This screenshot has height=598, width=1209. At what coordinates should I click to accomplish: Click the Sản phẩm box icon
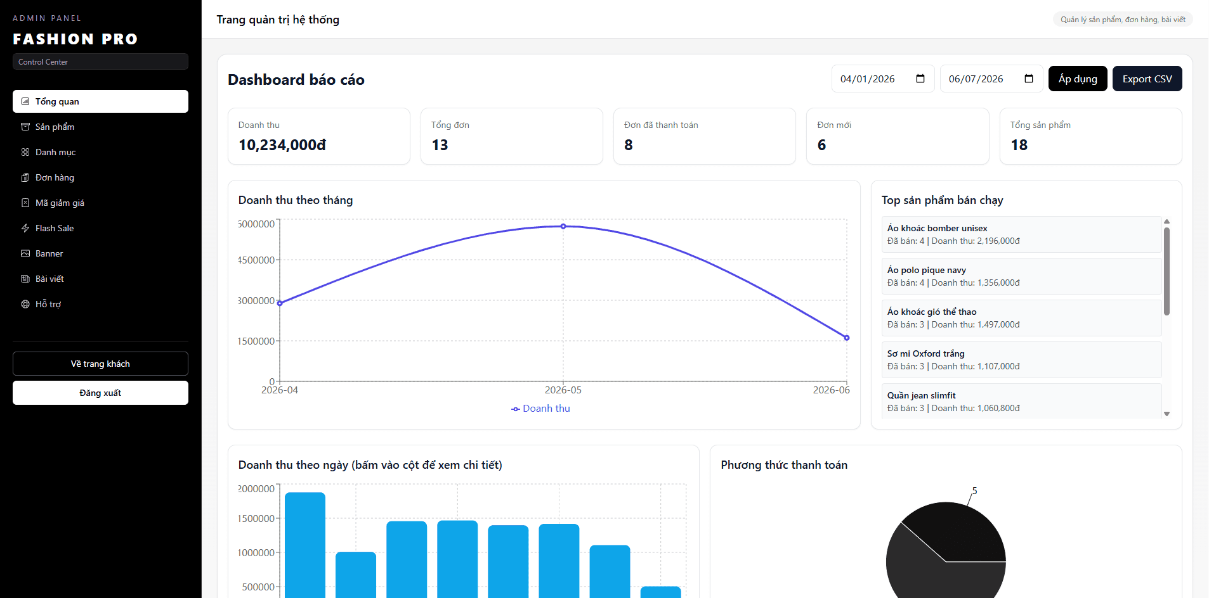[x=25, y=127]
